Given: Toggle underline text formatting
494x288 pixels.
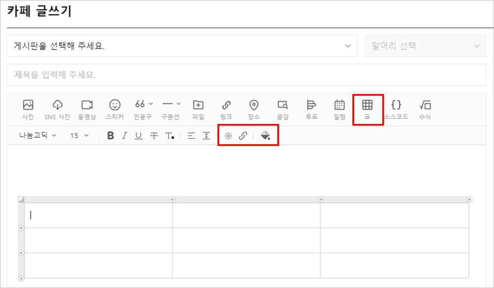Looking at the screenshot, I should coord(139,135).
